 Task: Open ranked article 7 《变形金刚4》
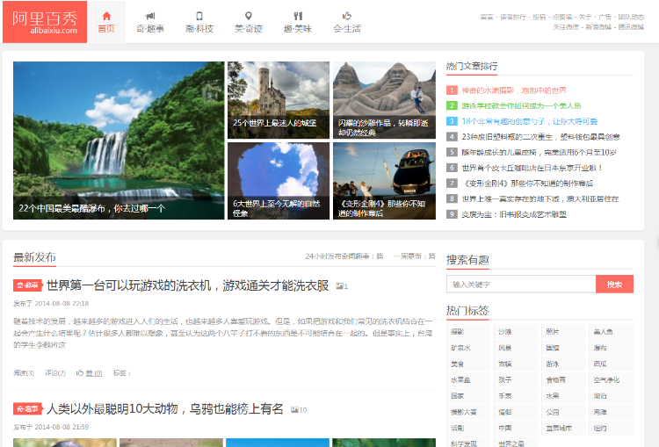[x=527, y=184]
